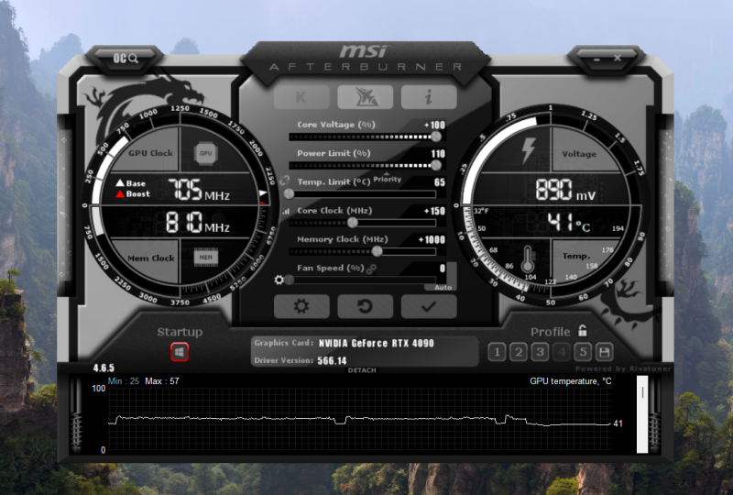Select profile slot 1
Image resolution: width=733 pixels, height=495 pixels.
tap(497, 352)
